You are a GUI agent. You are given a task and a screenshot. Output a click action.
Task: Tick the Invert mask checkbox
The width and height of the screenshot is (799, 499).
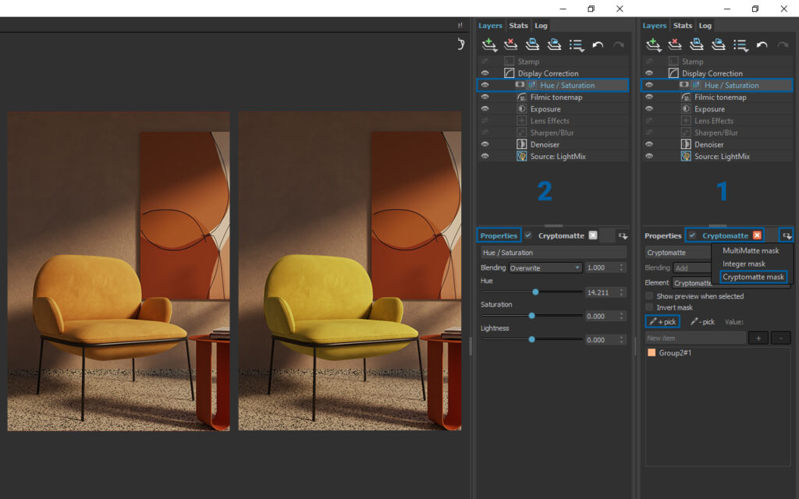pos(649,308)
